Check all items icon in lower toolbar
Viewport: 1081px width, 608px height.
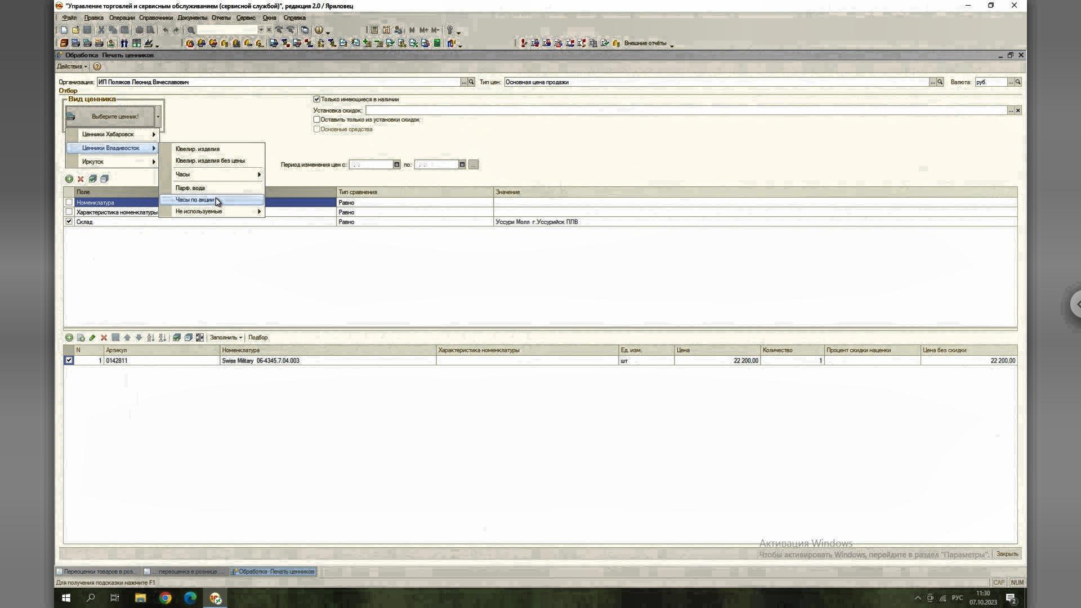176,338
